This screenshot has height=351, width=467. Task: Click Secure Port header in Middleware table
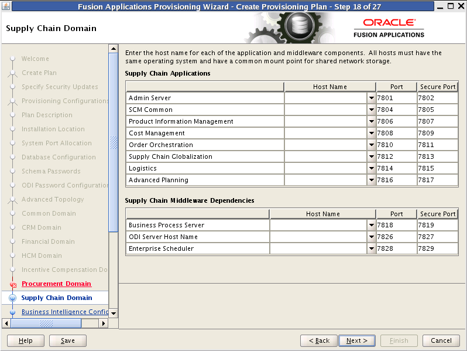437,214
